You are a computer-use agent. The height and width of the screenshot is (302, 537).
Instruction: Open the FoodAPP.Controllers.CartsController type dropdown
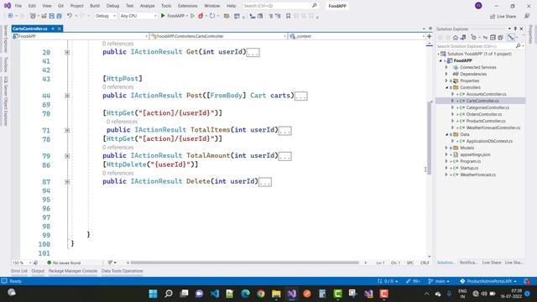218,36
